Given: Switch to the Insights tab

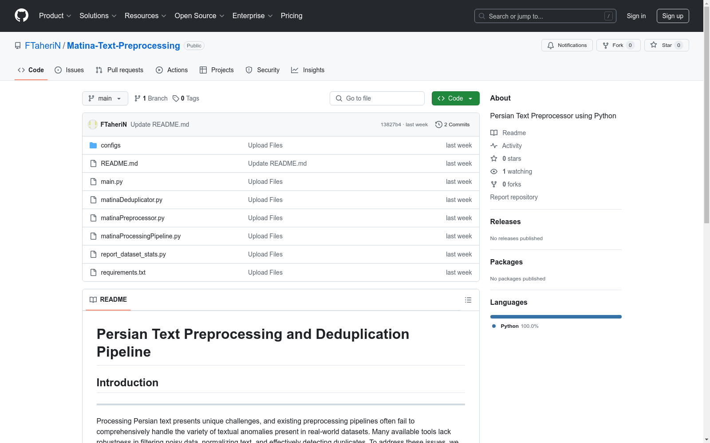Looking at the screenshot, I should pyautogui.click(x=308, y=70).
